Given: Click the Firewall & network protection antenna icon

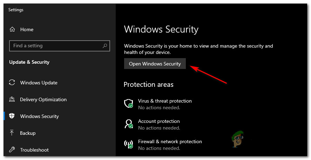Looking at the screenshot, I should tap(128, 144).
